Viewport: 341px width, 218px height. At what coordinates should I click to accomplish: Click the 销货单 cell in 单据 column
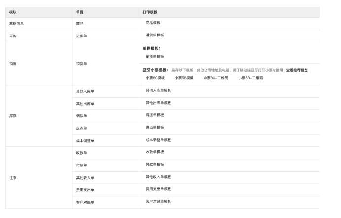tap(81, 64)
